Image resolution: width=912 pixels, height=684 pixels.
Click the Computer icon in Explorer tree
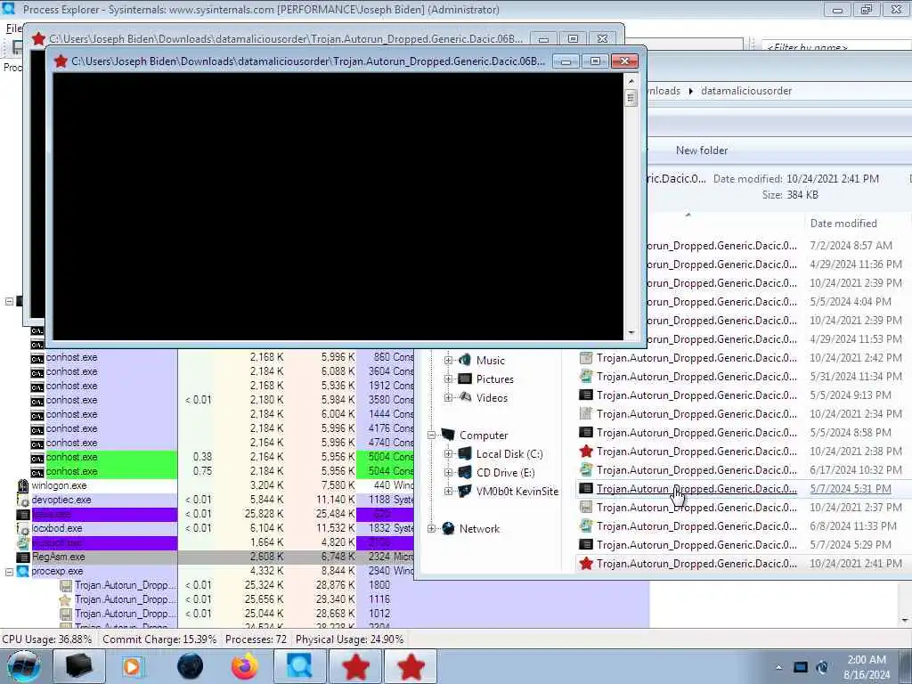pyautogui.click(x=447, y=435)
